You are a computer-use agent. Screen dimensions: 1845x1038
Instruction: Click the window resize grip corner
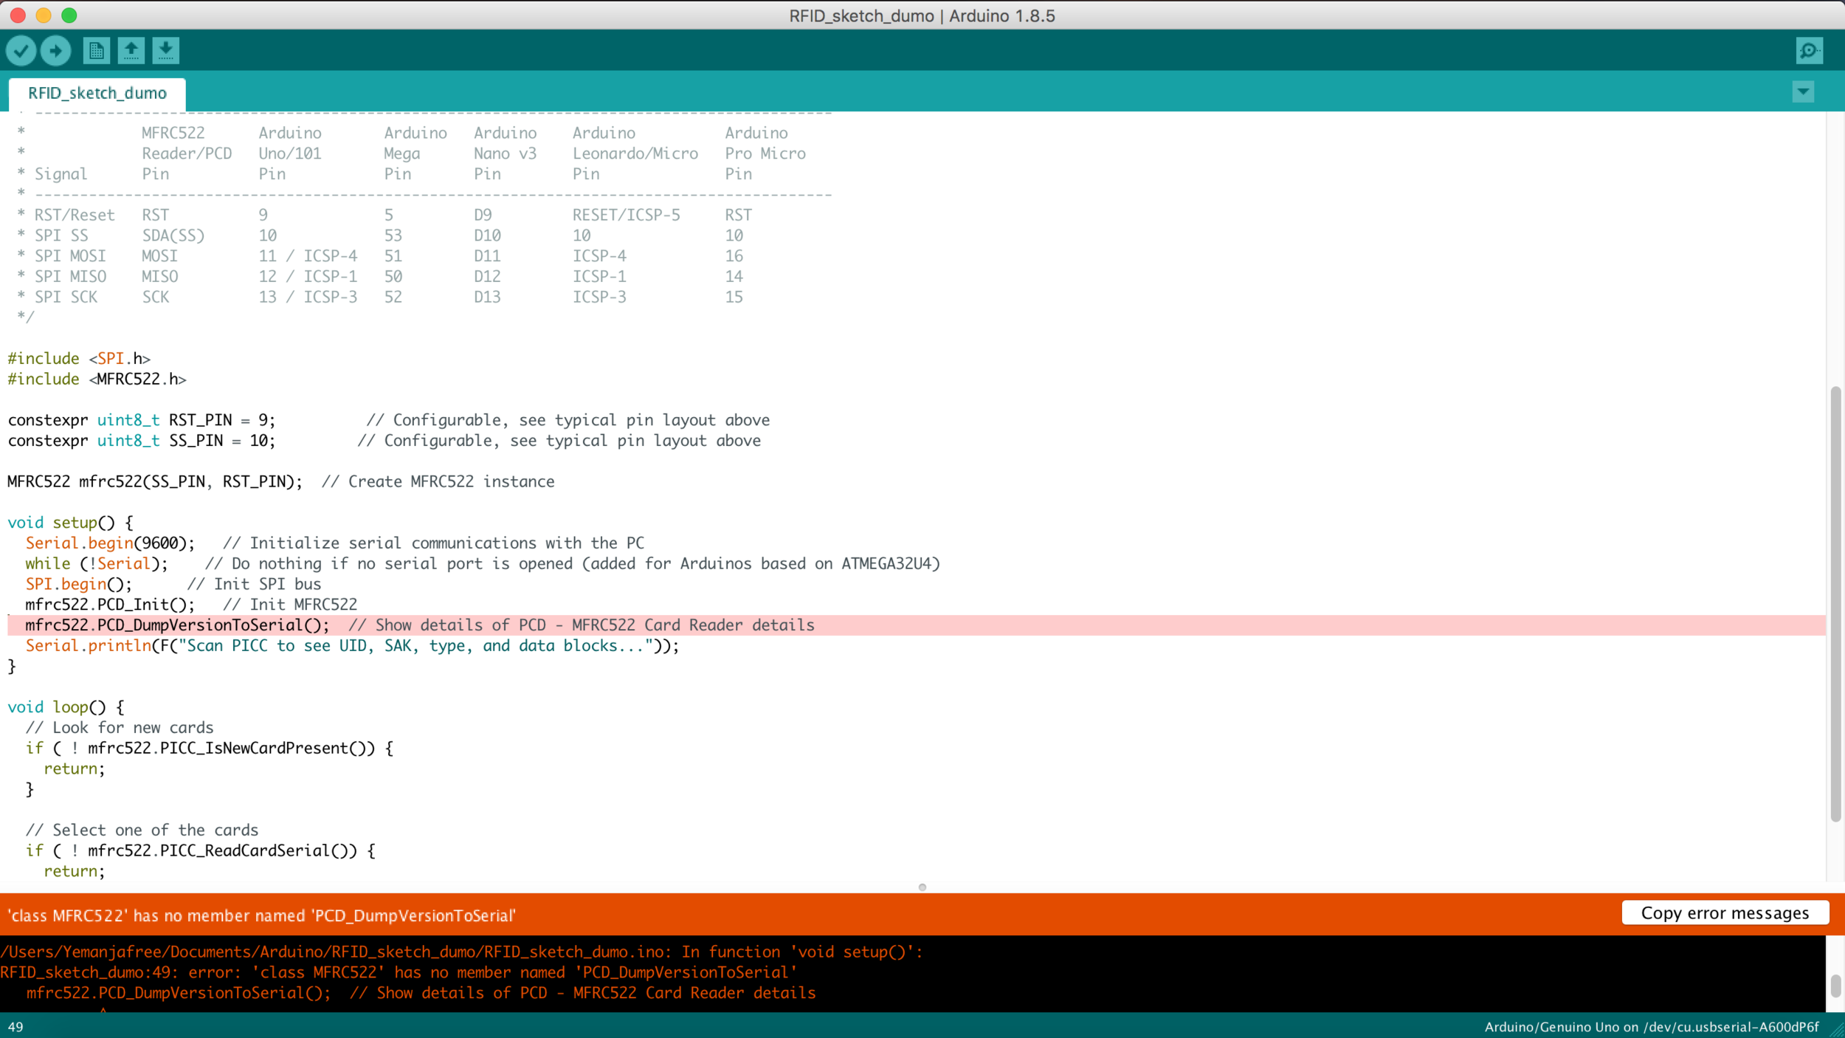[1836, 1030]
